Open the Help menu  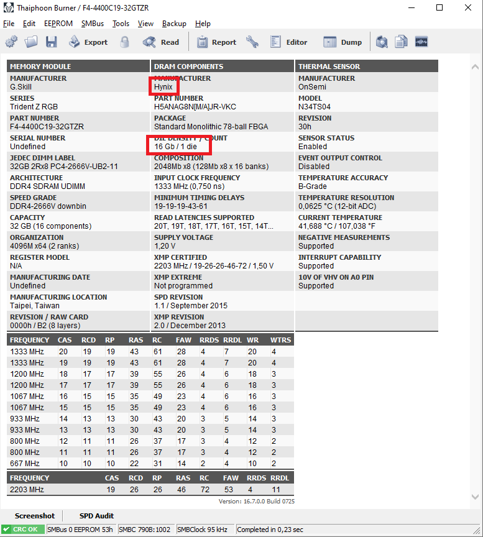pyautogui.click(x=203, y=24)
